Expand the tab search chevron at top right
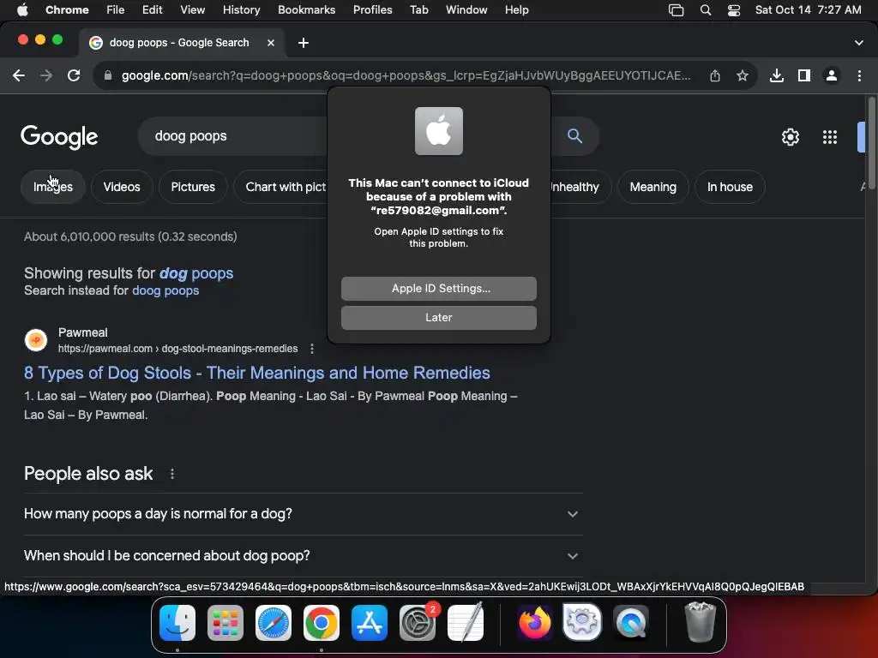The height and width of the screenshot is (658, 878). click(858, 43)
